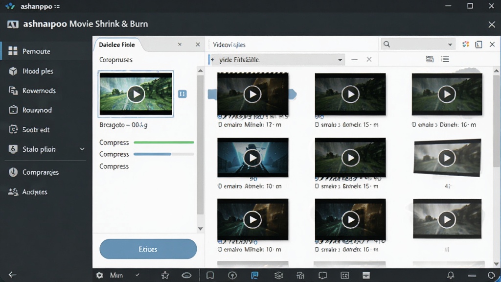Play the video labeled dometc 10- m
This screenshot has height=282, width=501.
(350, 219)
